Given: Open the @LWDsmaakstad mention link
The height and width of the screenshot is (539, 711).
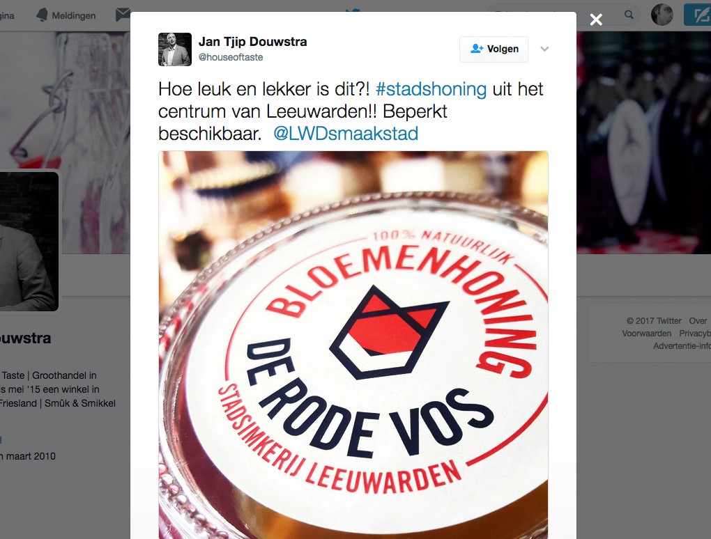Looking at the screenshot, I should tap(346, 134).
